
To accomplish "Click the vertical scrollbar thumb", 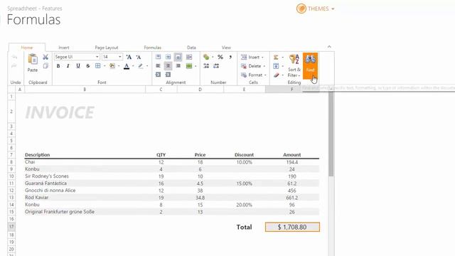I will click(x=331, y=134).
